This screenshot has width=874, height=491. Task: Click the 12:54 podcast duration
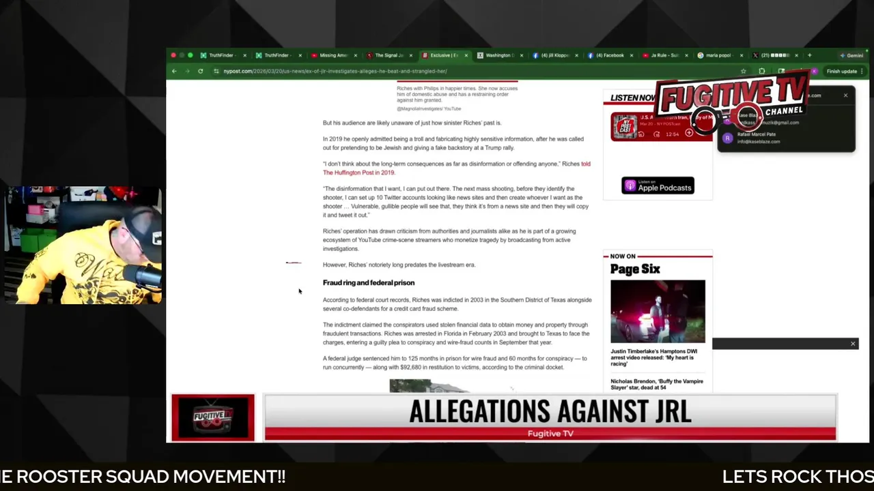[x=673, y=134]
